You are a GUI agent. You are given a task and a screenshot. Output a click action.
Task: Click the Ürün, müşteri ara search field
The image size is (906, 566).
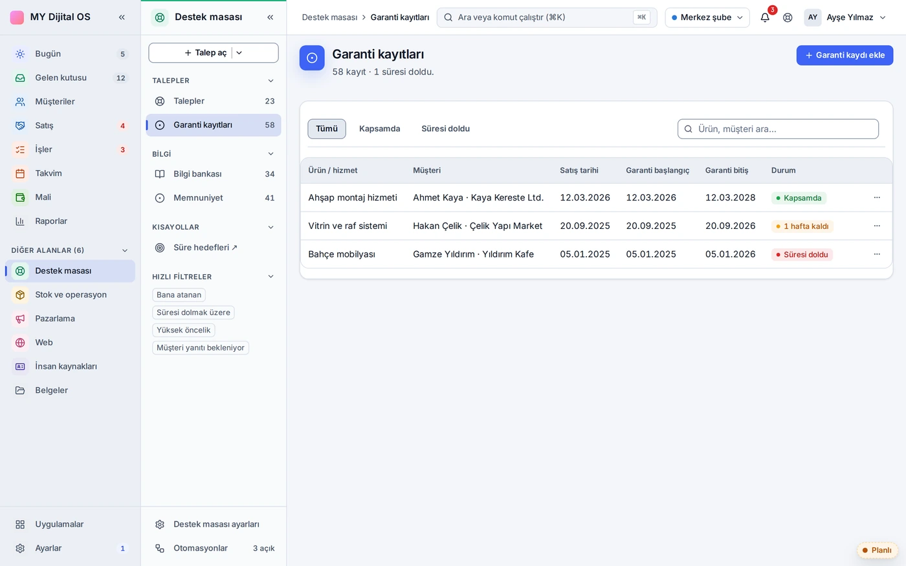778,129
